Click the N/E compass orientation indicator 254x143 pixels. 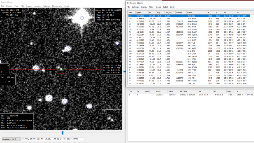point(5,68)
